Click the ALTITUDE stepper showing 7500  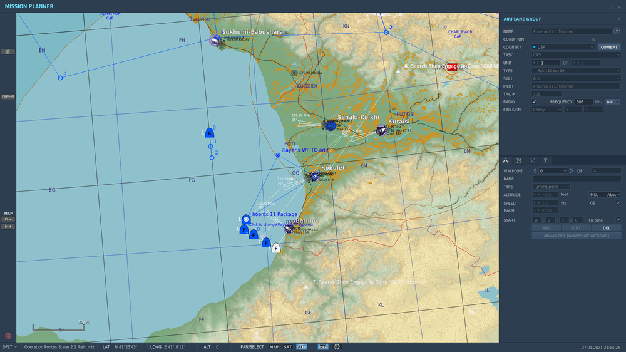click(545, 195)
